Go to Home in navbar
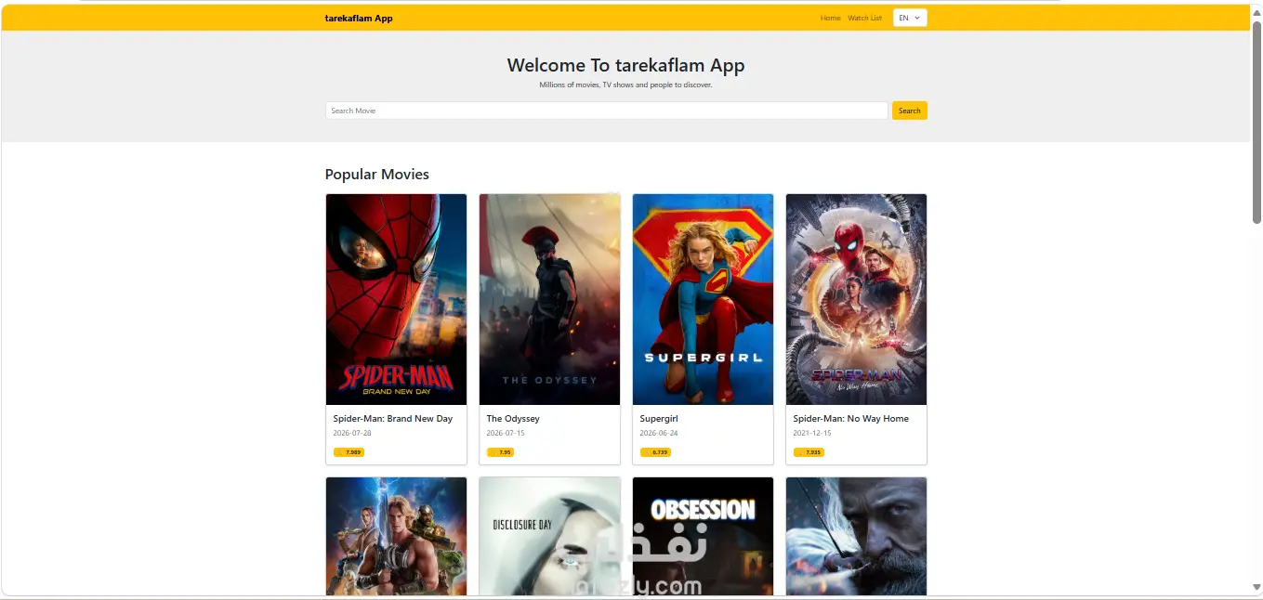 (x=830, y=18)
